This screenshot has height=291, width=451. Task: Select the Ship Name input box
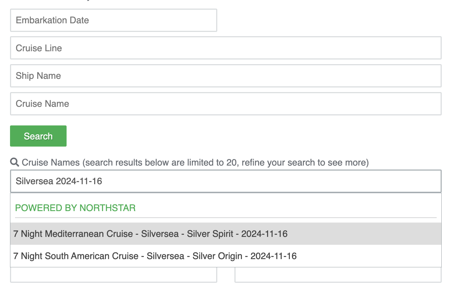[x=226, y=76]
